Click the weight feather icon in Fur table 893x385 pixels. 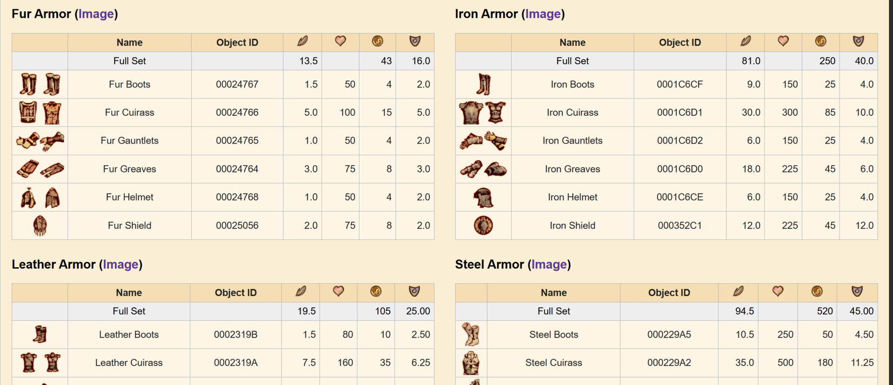(302, 41)
